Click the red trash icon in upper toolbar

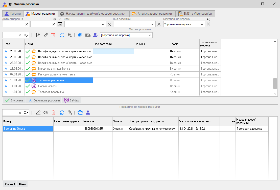pyautogui.click(x=53, y=35)
